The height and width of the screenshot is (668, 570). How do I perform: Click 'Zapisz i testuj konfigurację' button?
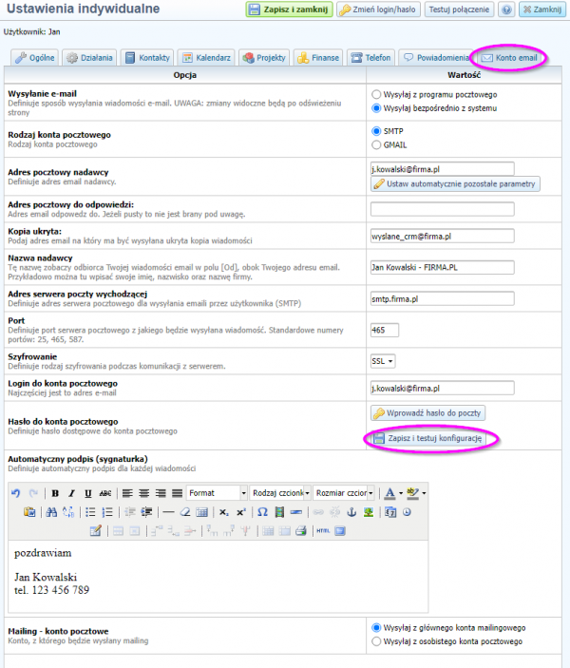pyautogui.click(x=430, y=439)
